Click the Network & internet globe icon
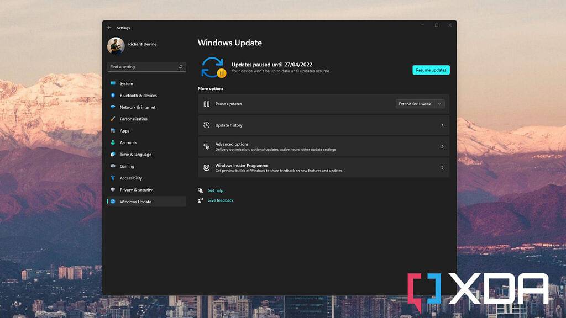This screenshot has height=318, width=566. (113, 107)
